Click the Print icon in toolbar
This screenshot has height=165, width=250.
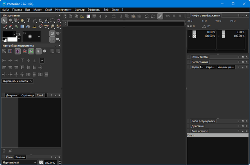pos(114,16)
